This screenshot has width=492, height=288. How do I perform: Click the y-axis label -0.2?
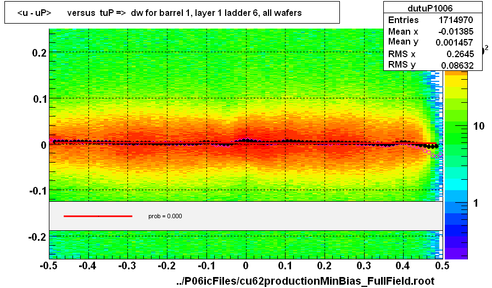[x=37, y=237]
